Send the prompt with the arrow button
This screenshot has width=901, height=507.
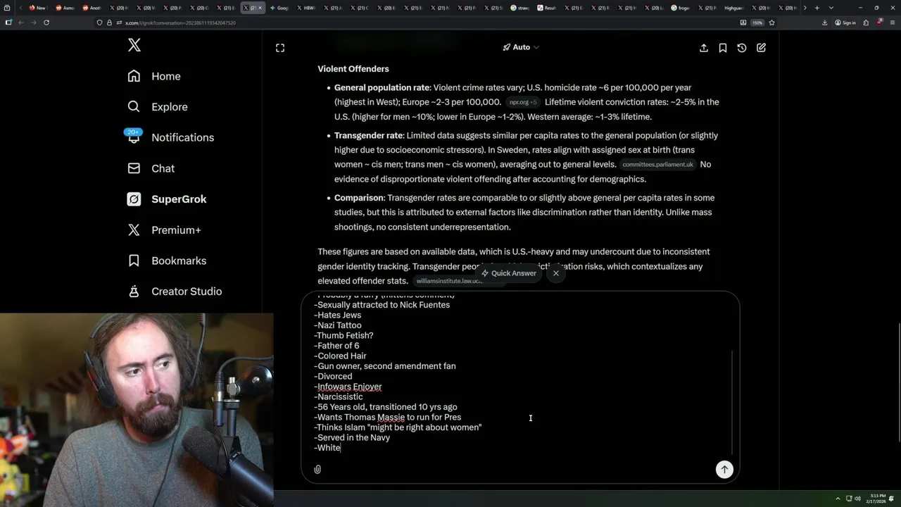(x=724, y=469)
